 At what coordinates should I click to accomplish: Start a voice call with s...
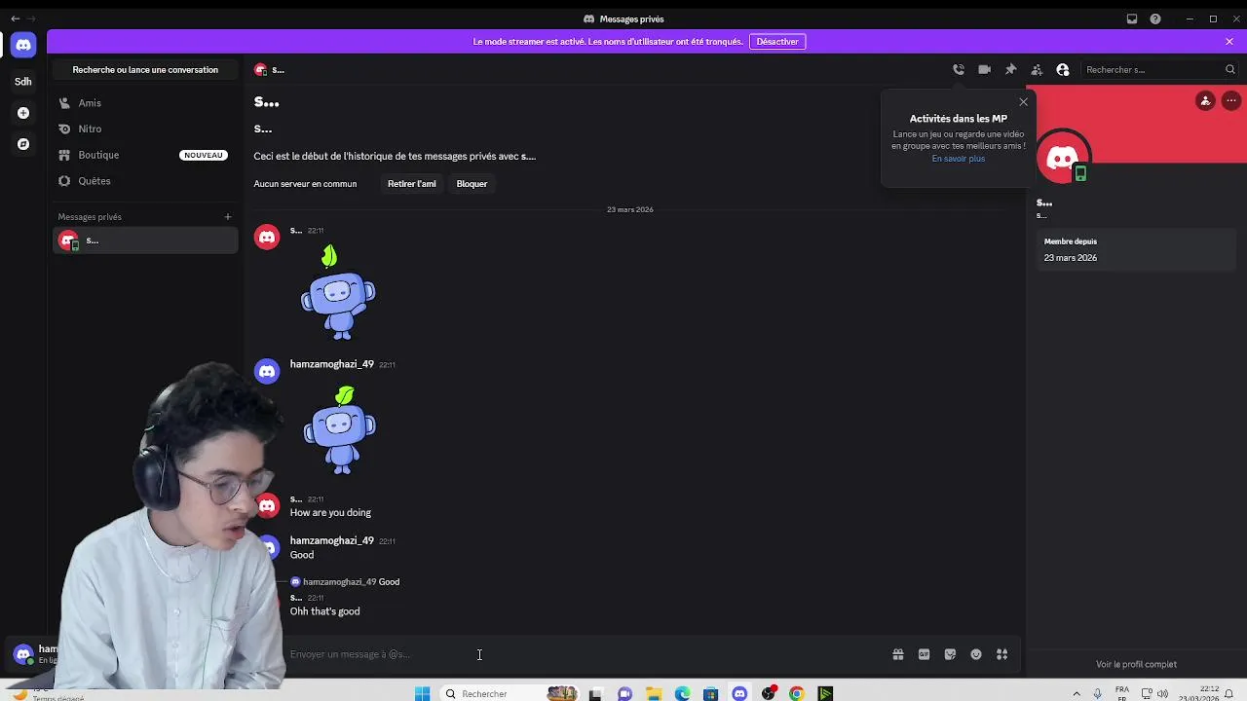pos(959,69)
